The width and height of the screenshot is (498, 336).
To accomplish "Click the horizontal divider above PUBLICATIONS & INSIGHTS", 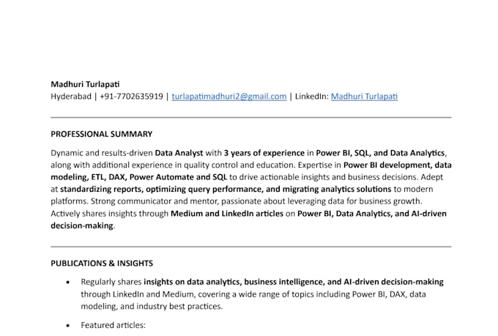I will (x=250, y=247).
